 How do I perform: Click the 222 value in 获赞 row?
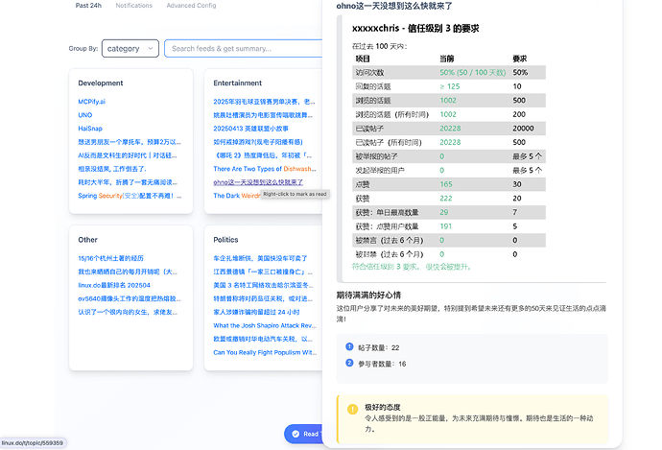pyautogui.click(x=446, y=199)
